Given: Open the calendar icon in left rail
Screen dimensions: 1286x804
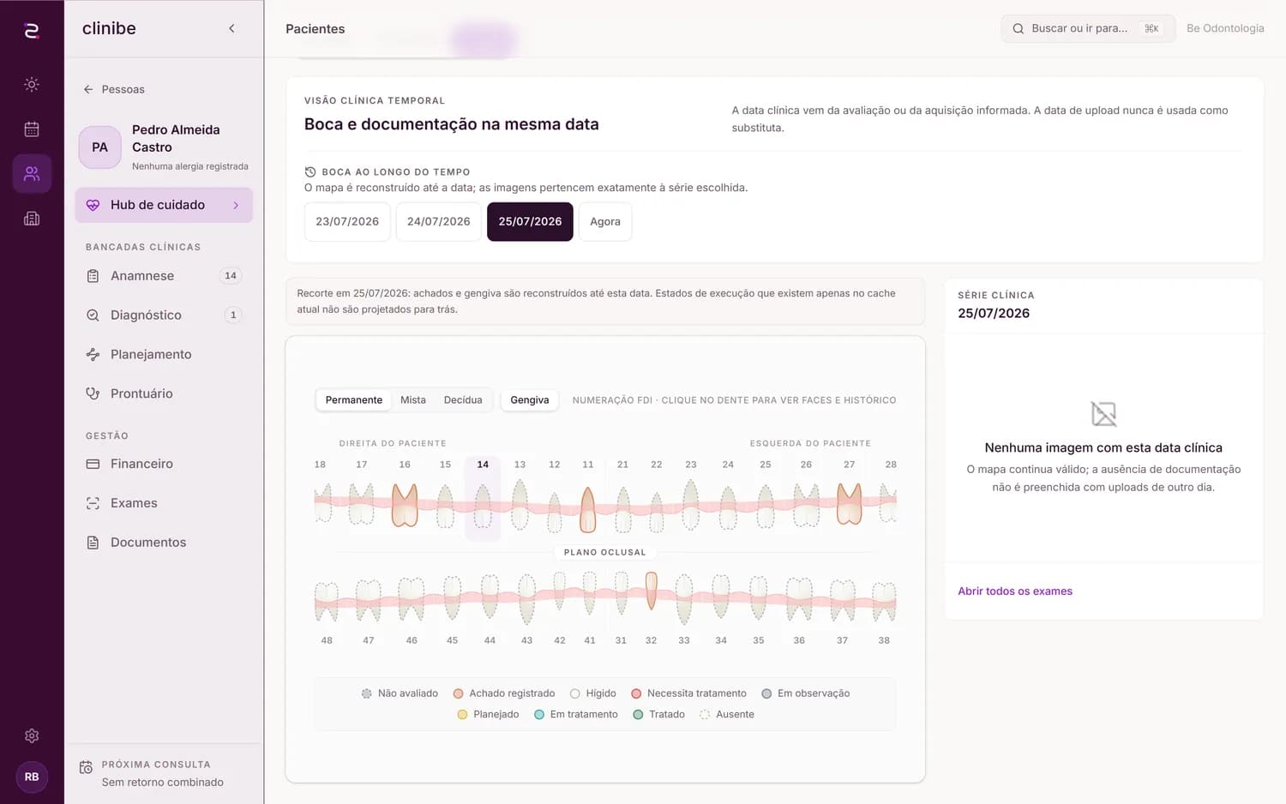Looking at the screenshot, I should tap(32, 129).
